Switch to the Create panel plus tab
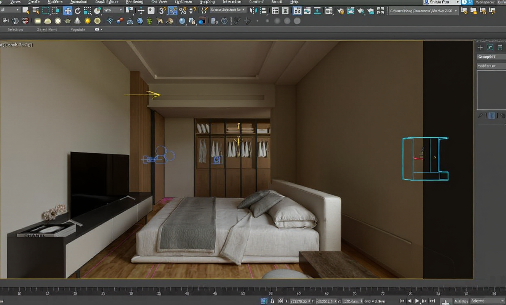This screenshot has width=506, height=305. click(480, 47)
